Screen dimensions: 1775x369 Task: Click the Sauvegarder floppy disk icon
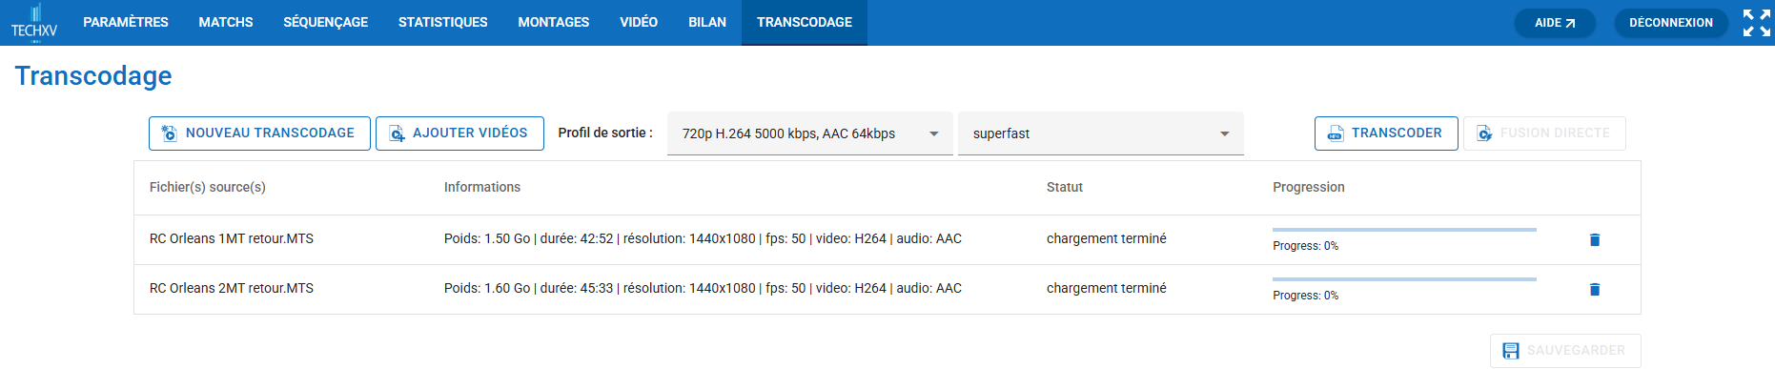1511,351
